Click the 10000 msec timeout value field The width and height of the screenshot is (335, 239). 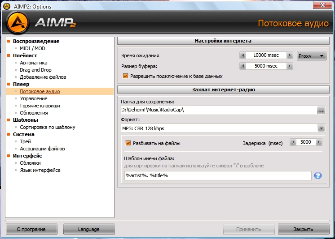(x=266, y=55)
